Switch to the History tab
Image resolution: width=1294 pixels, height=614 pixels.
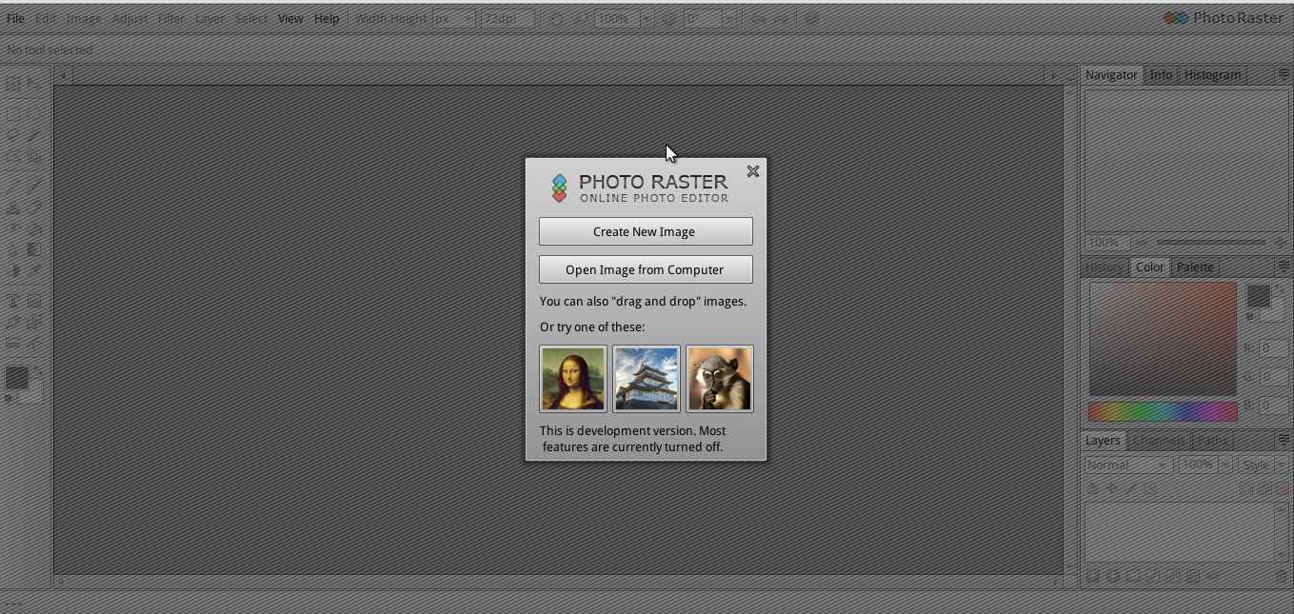click(1105, 267)
